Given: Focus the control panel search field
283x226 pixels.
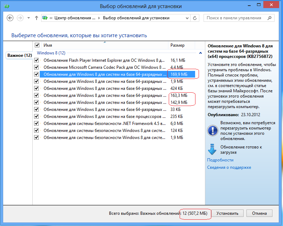Looking at the screenshot, I should (x=239, y=18).
